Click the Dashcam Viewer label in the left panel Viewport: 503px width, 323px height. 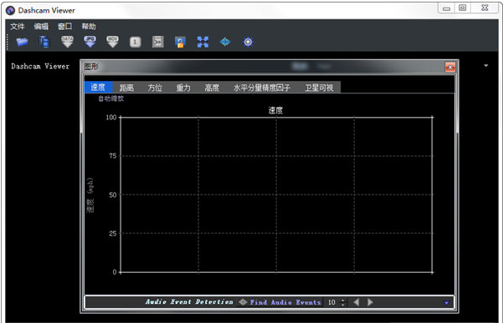[40, 66]
